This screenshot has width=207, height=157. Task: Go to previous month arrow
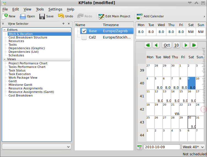pyautogui.click(x=156, y=45)
